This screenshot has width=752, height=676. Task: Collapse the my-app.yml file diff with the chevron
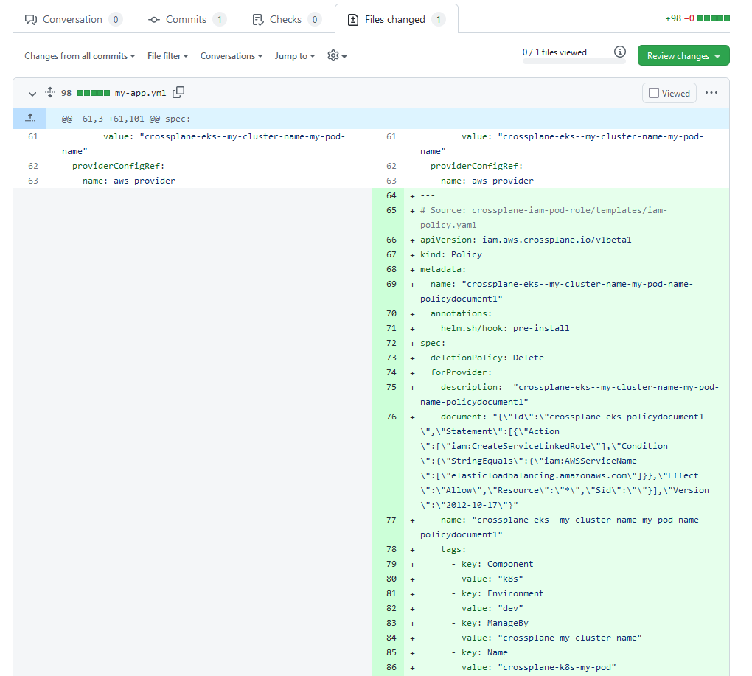[x=32, y=94]
